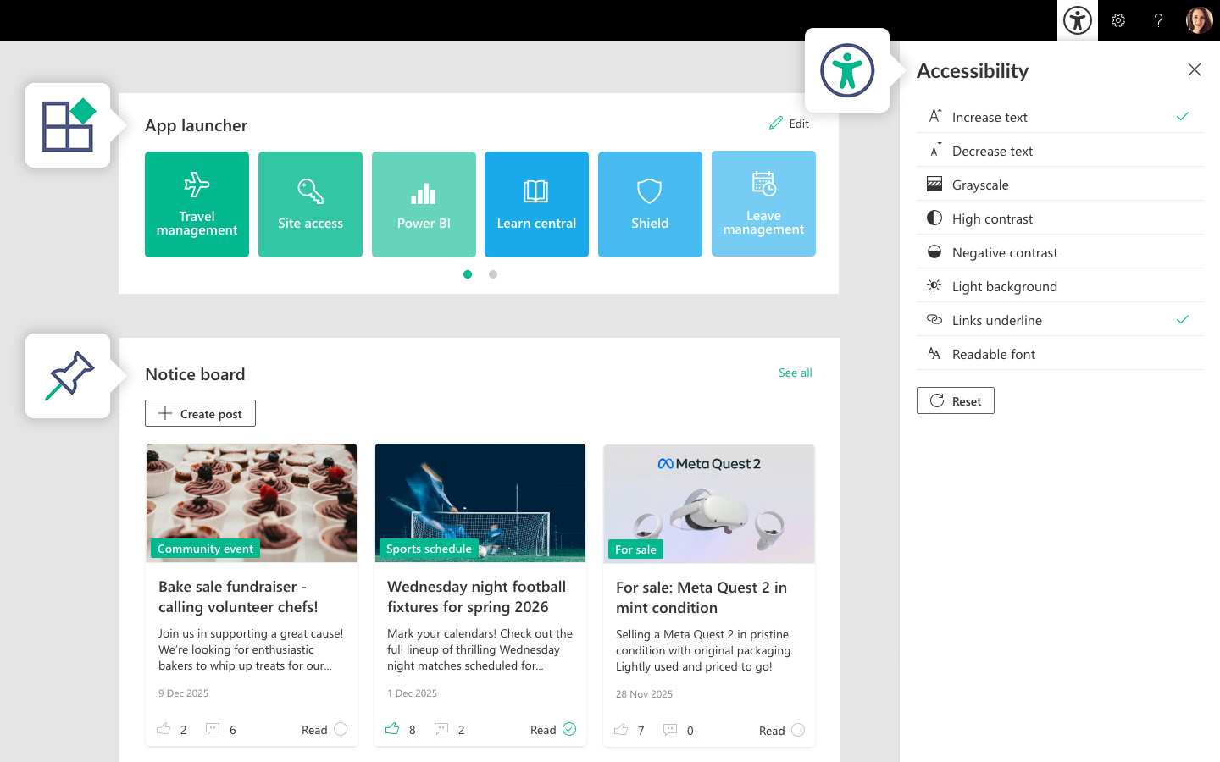
Task: Click the Community event tag
Action: [x=205, y=549]
